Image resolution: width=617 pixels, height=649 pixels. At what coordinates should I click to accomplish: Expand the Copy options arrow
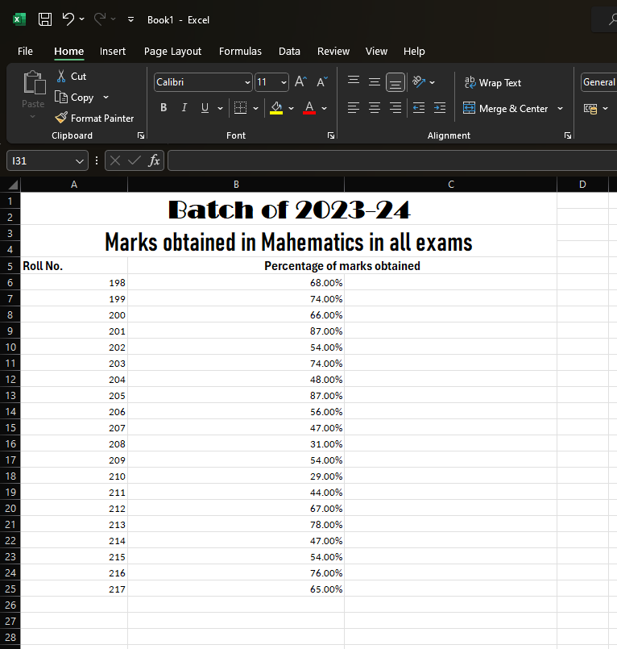coord(106,98)
